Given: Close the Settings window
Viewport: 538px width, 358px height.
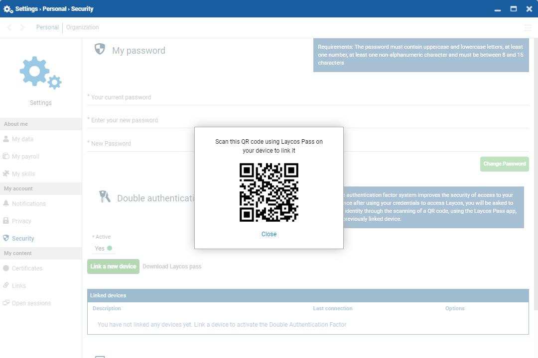Looking at the screenshot, I should (529, 9).
